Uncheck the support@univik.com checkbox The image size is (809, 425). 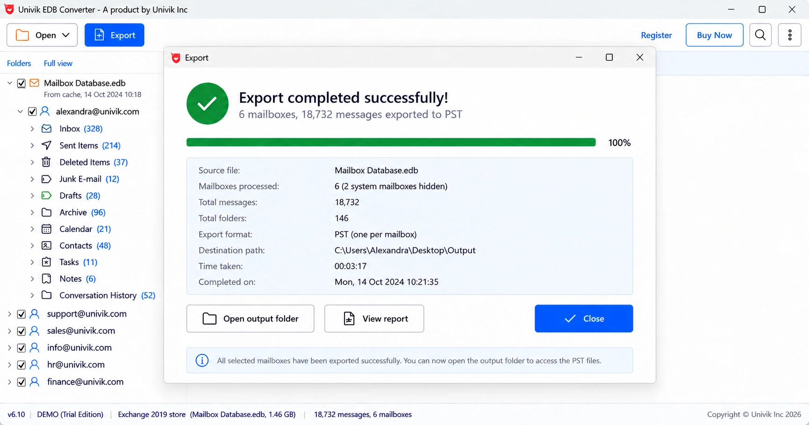click(x=21, y=314)
